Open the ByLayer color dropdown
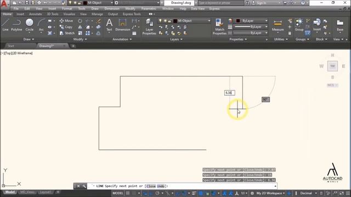 click(266, 21)
